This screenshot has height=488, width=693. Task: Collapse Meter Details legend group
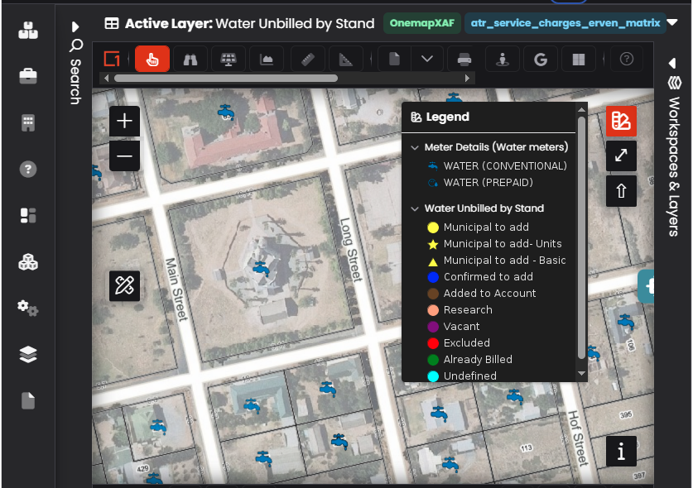pos(415,147)
